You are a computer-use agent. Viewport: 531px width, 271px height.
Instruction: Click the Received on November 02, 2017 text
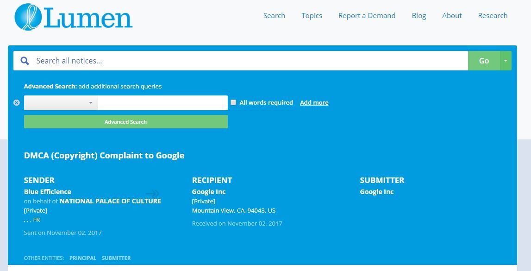point(237,224)
